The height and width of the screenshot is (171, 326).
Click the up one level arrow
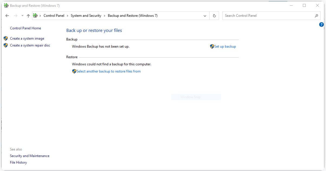pos(28,16)
